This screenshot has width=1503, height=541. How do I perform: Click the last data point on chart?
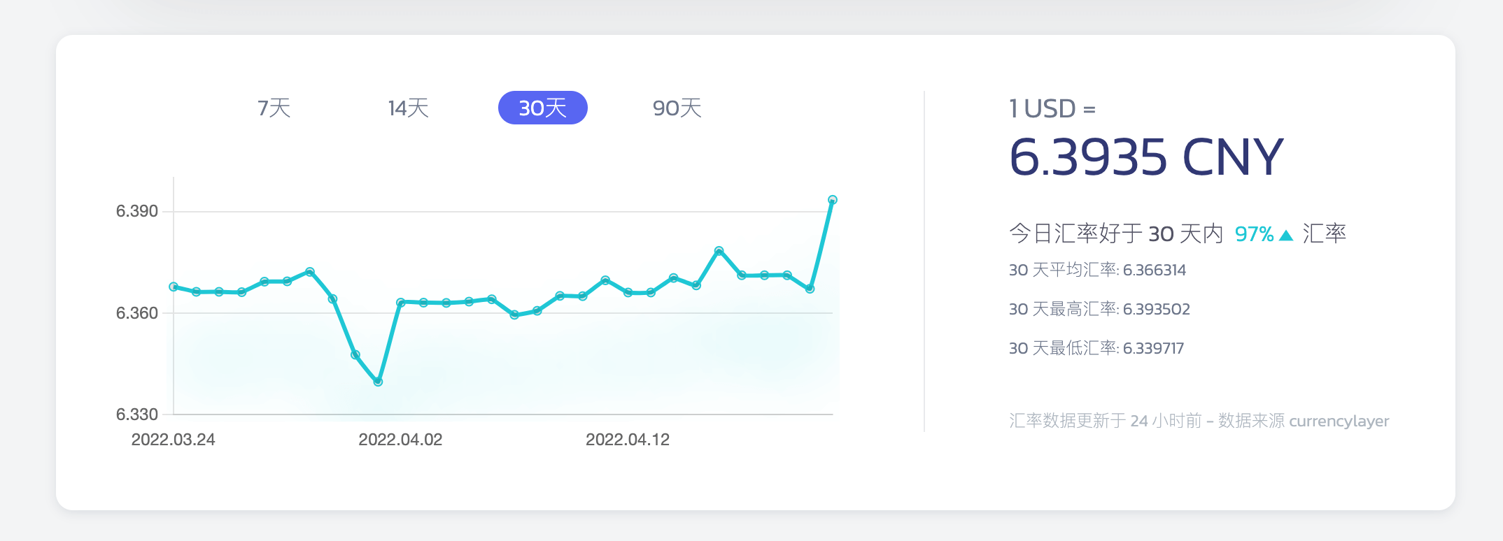click(832, 200)
